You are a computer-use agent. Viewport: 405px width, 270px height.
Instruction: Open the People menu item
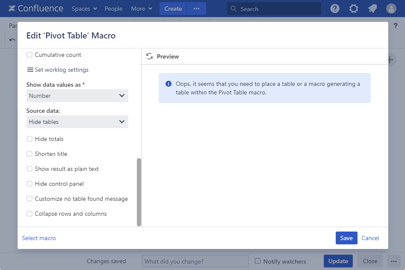coord(113,9)
